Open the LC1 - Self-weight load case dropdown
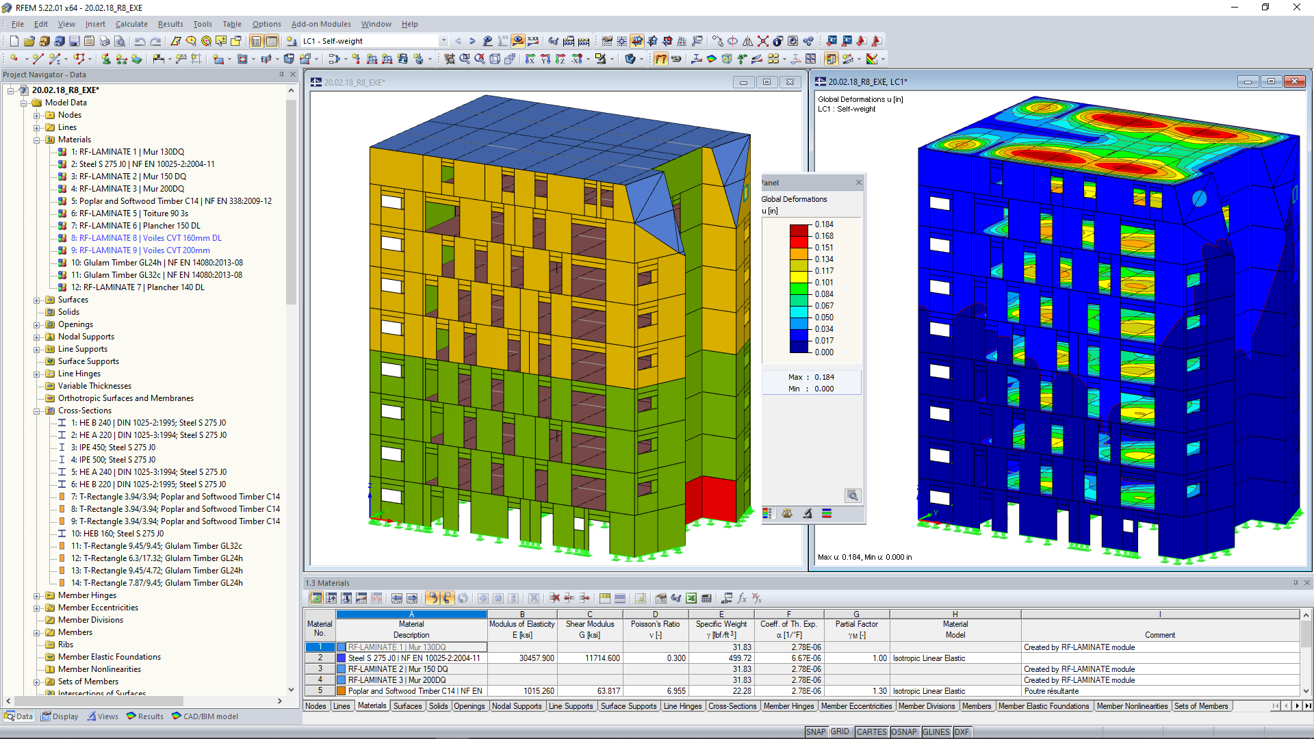 point(443,40)
